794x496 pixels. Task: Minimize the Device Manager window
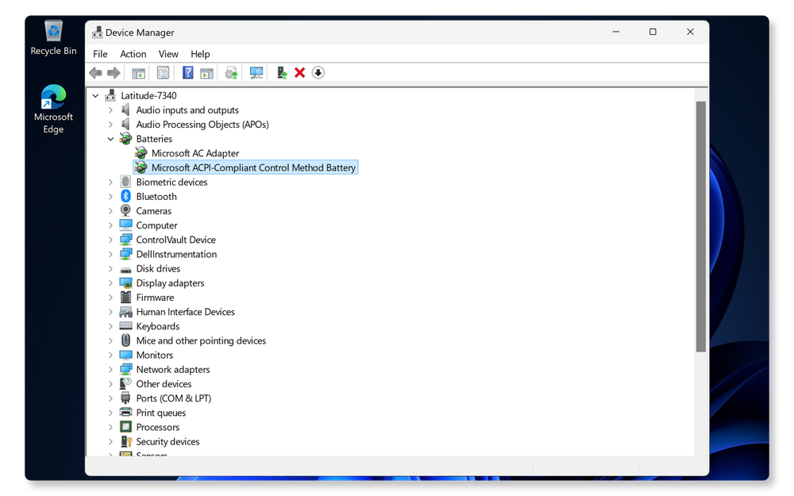coord(616,32)
